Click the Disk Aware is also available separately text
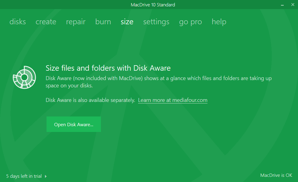The width and height of the screenshot is (298, 182). [x=90, y=100]
